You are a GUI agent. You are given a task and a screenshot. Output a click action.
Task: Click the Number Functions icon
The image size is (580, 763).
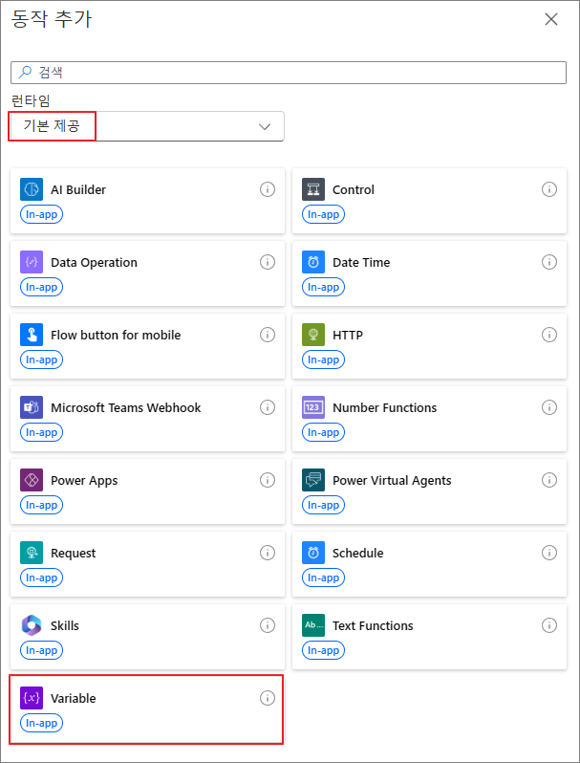[313, 407]
